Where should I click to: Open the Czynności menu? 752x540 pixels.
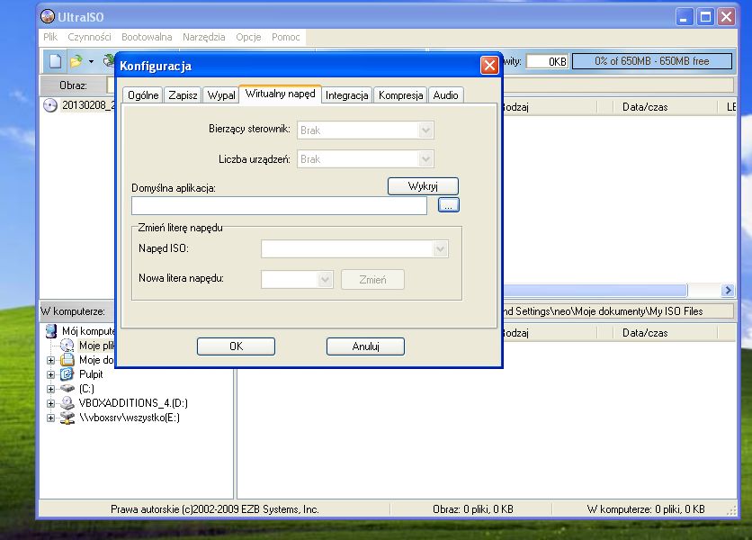click(89, 37)
